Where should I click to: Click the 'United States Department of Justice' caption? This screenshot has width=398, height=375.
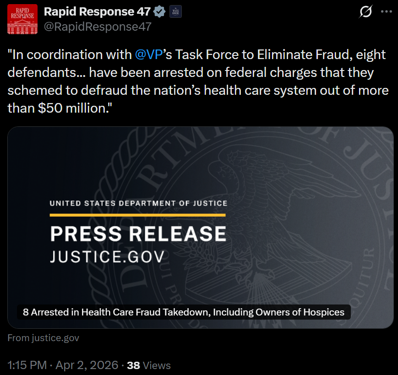point(138,203)
